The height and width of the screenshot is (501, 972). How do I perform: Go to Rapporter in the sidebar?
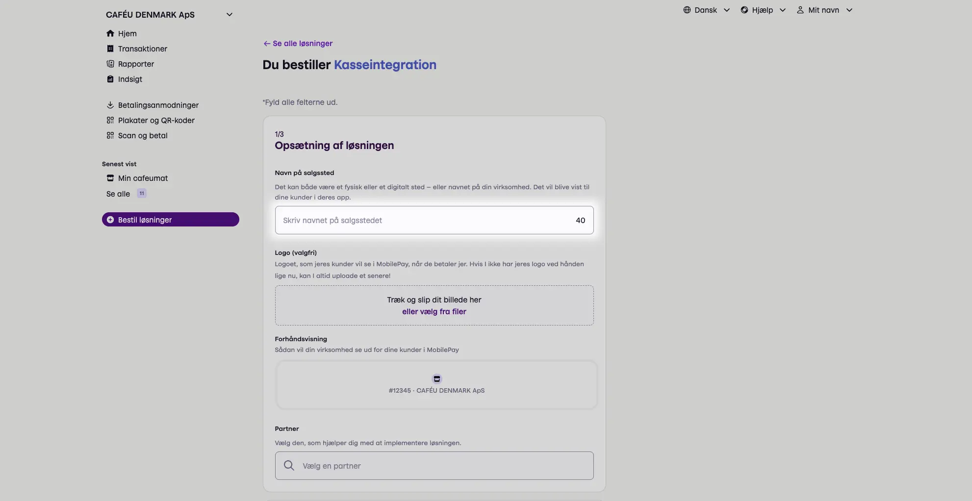coord(136,64)
